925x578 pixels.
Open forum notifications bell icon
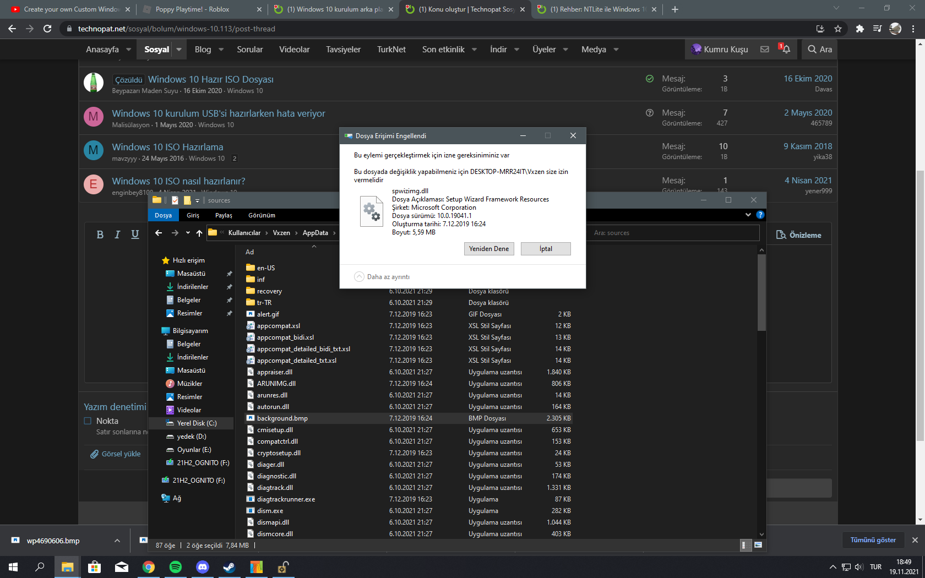click(x=785, y=49)
